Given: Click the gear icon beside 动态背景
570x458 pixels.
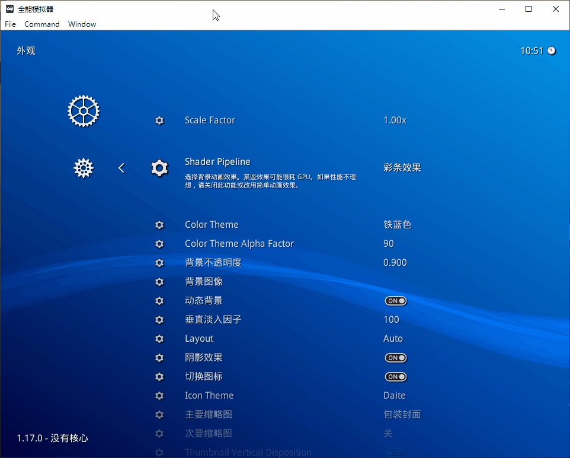Looking at the screenshot, I should tap(159, 301).
